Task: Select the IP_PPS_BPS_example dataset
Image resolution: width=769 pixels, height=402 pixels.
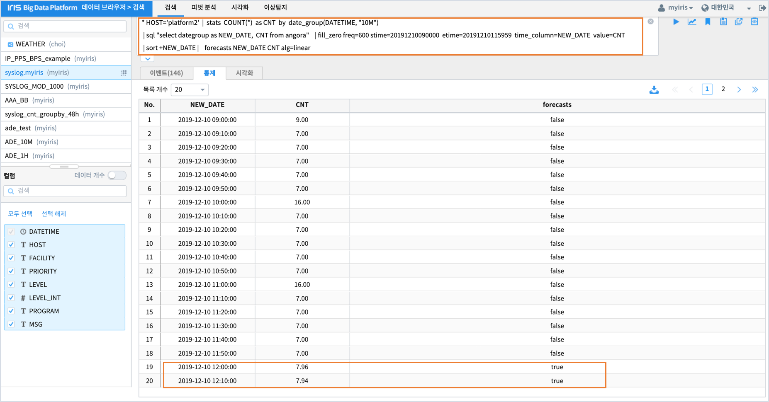Action: pyautogui.click(x=66, y=58)
